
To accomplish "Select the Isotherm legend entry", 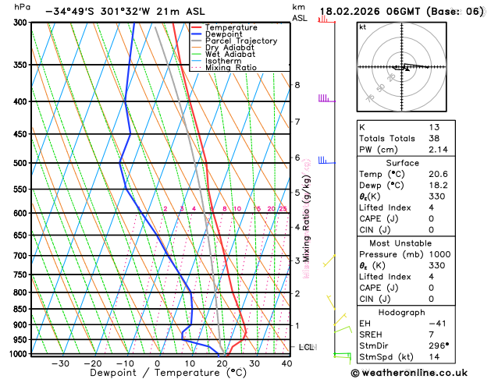I will [216, 61].
